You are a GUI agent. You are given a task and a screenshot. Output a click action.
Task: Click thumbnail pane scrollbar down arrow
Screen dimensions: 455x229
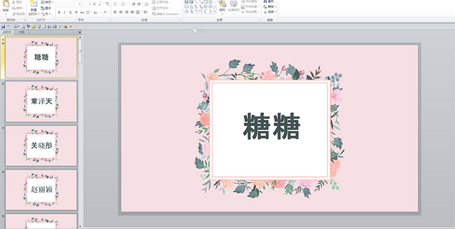click(x=80, y=227)
